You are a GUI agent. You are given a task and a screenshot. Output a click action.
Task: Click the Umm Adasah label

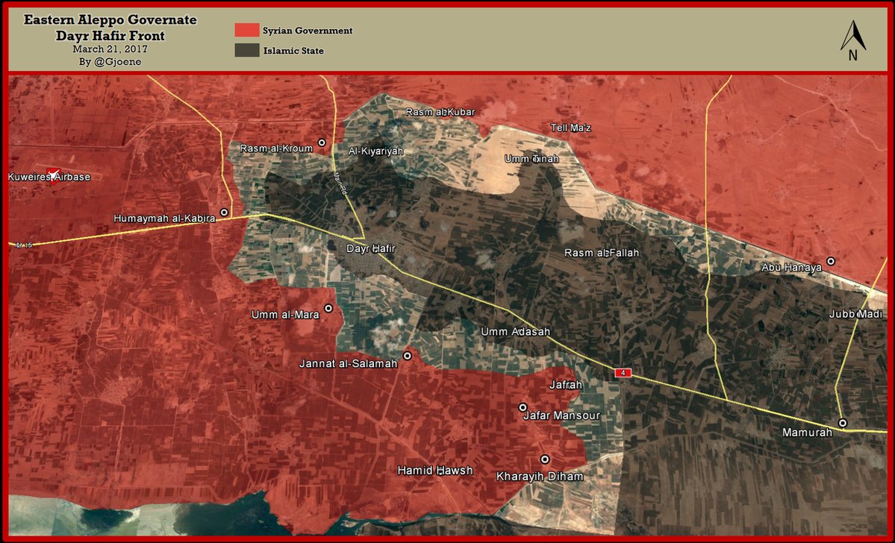coord(516,331)
